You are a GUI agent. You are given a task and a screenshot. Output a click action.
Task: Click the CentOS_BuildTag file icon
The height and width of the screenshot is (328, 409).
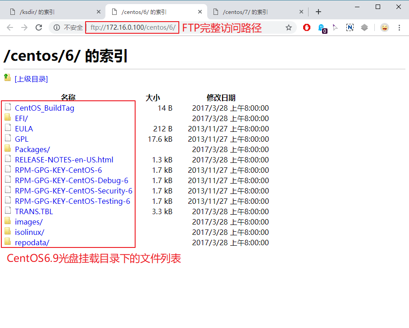click(x=8, y=107)
